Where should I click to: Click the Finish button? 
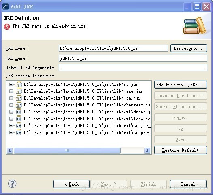148,184
